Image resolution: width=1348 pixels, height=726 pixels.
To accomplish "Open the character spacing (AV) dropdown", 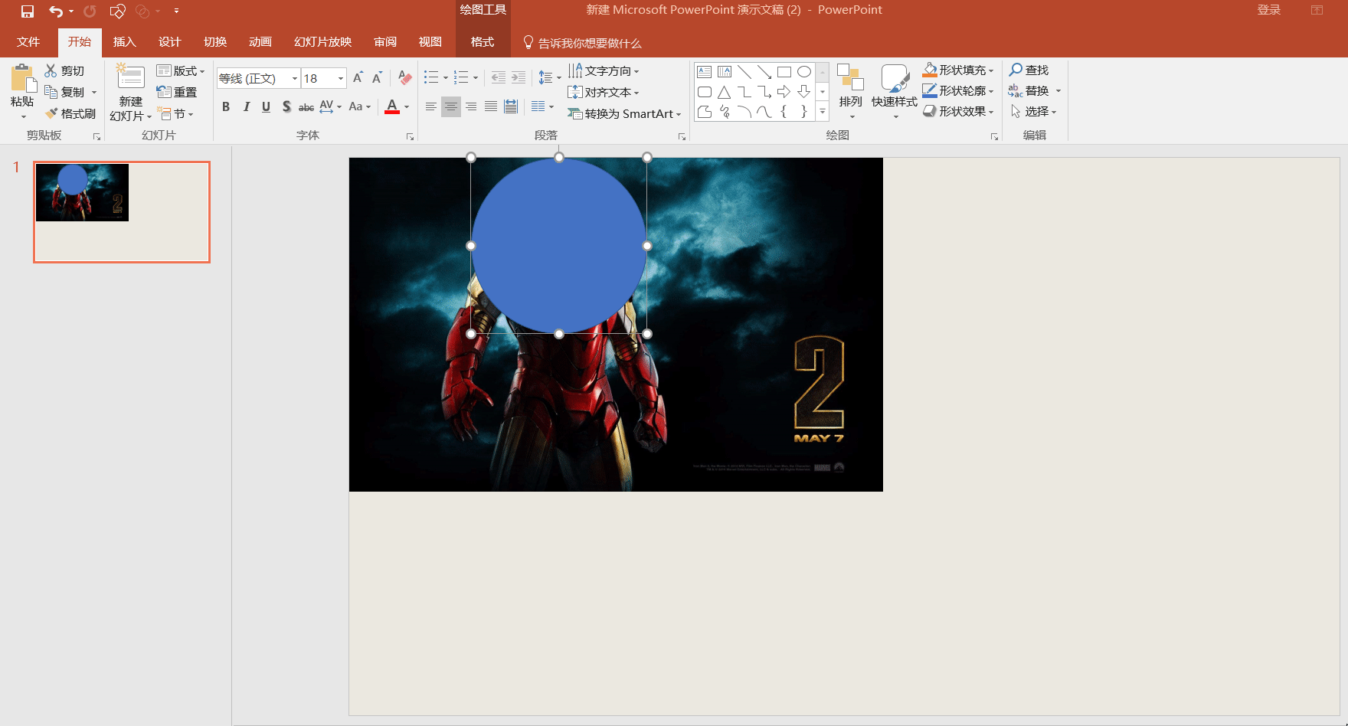I will coord(330,106).
